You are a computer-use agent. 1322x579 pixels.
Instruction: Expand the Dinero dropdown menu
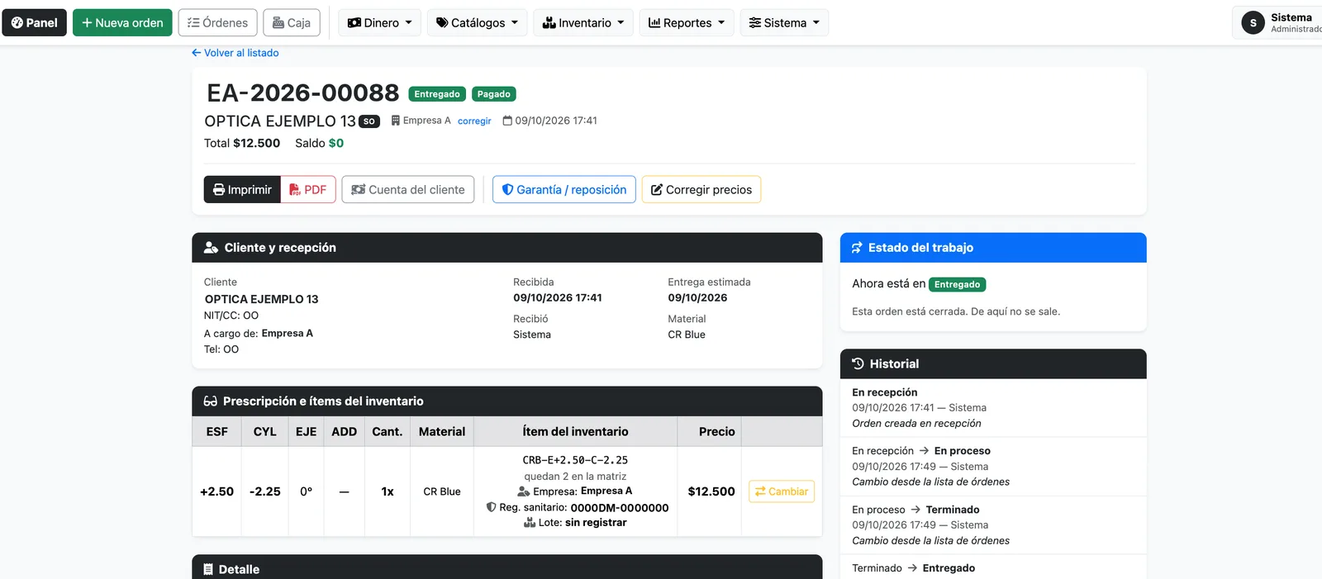coord(380,22)
